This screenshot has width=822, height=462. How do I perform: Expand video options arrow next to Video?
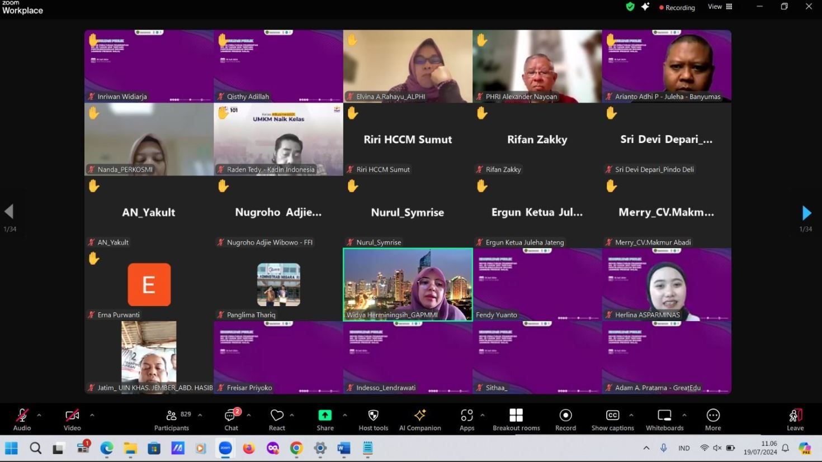tap(92, 415)
